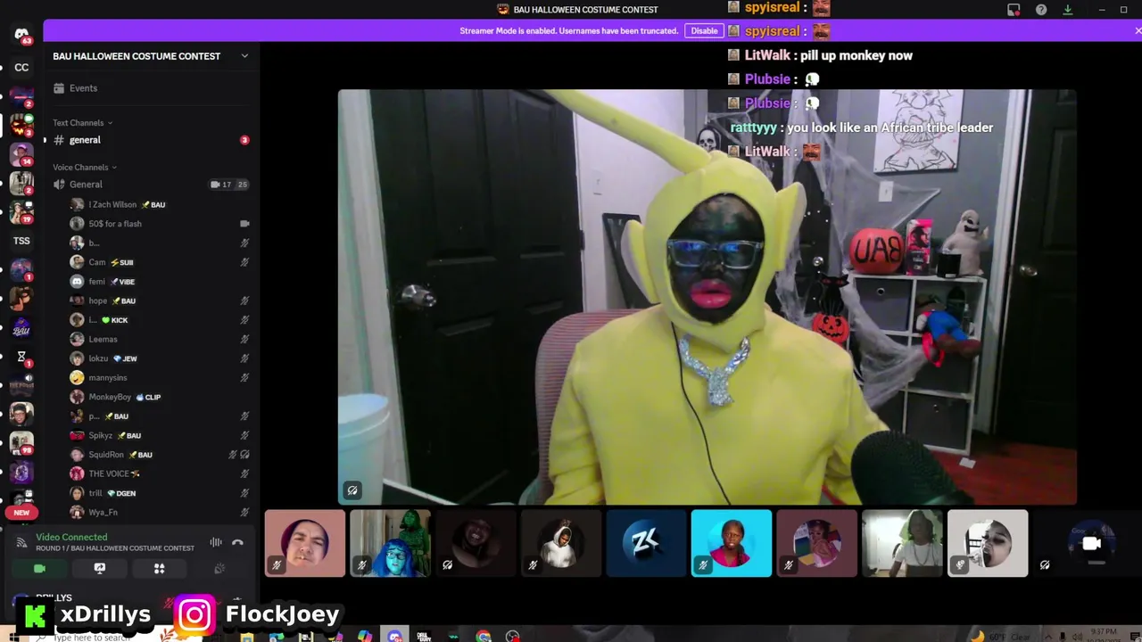Open the Help question mark icon
Viewport: 1142px width, 642px height.
(1041, 10)
